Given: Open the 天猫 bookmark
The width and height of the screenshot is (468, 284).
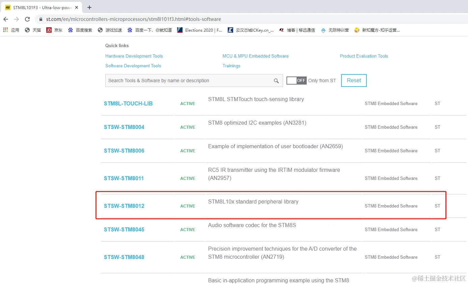Looking at the screenshot, I should (x=33, y=30).
